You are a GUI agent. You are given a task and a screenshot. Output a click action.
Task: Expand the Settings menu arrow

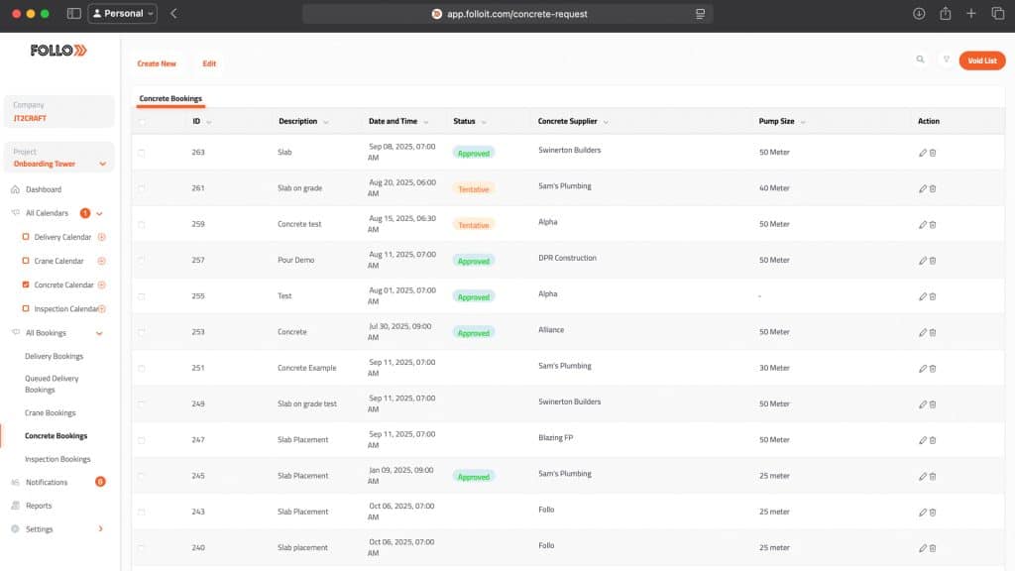[100, 529]
